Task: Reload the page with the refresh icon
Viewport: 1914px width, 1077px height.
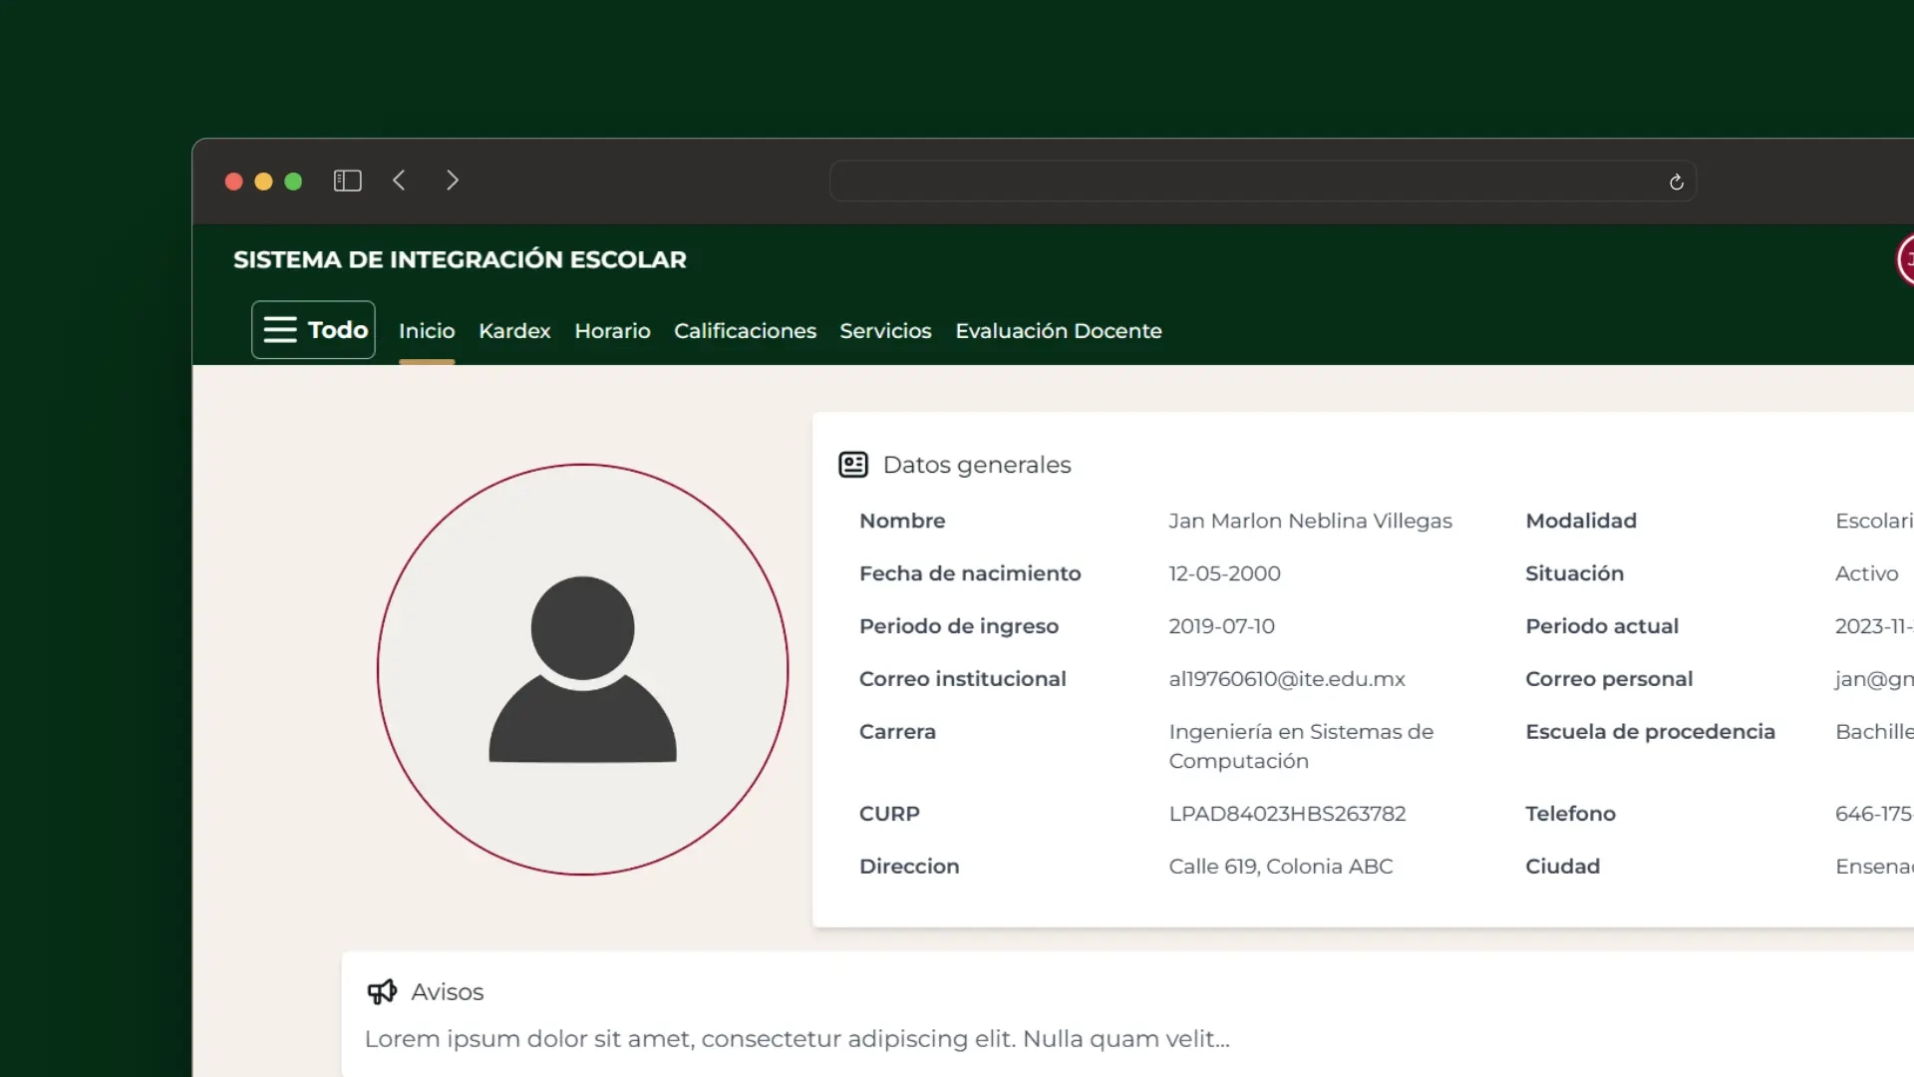Action: pos(1676,181)
